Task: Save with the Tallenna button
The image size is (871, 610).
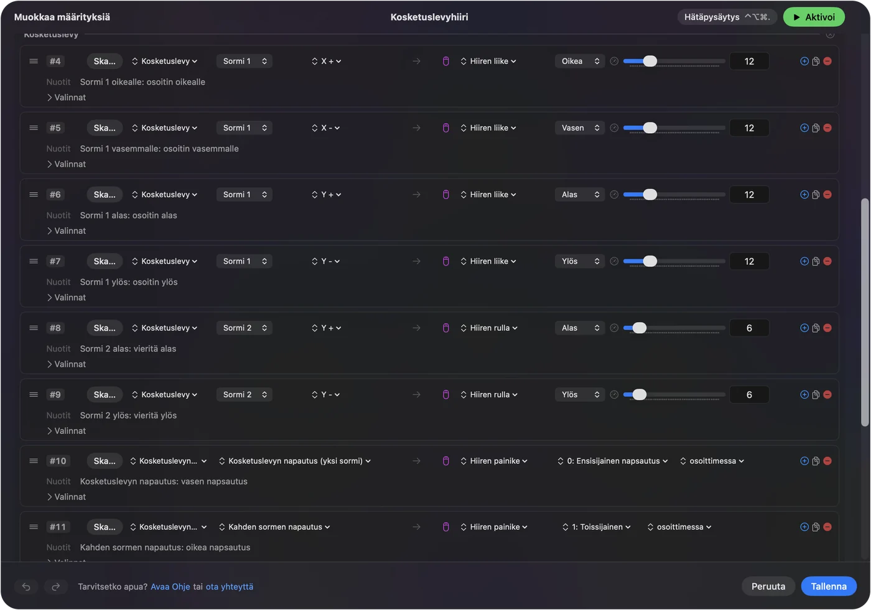Action: [x=829, y=586]
